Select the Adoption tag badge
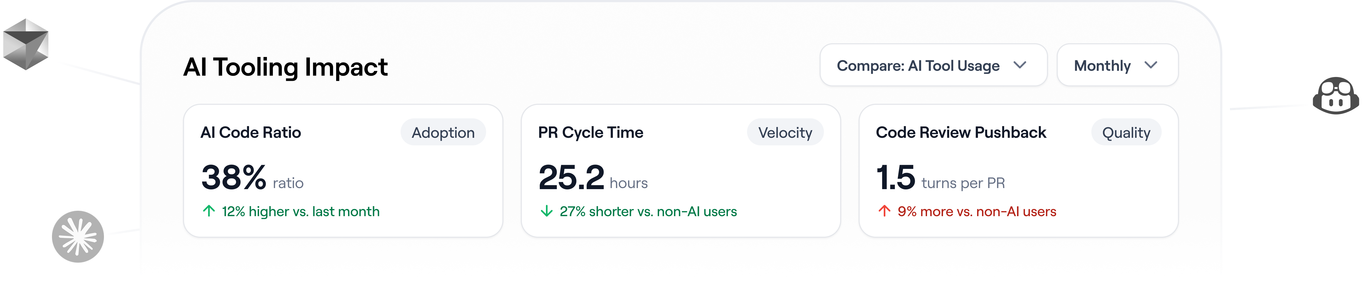The height and width of the screenshot is (281, 1362). point(443,133)
